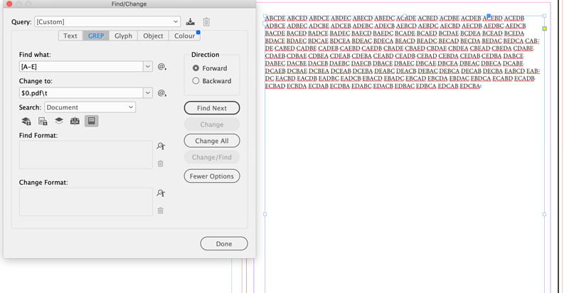Expand the Find what history dropdown
The image size is (569, 293).
pyautogui.click(x=148, y=67)
